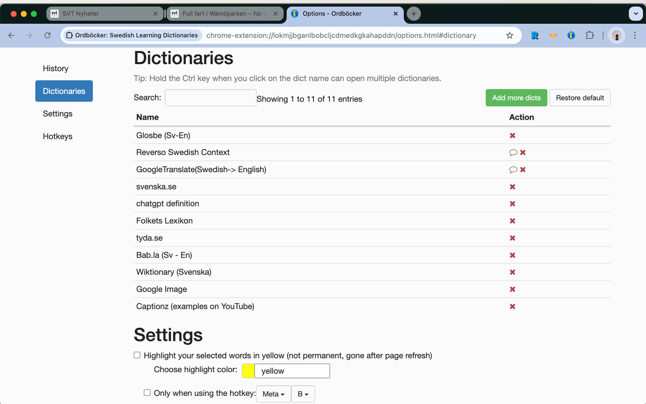Switch to the Full fart i Wämöparken tab
The image size is (646, 404).
click(225, 14)
